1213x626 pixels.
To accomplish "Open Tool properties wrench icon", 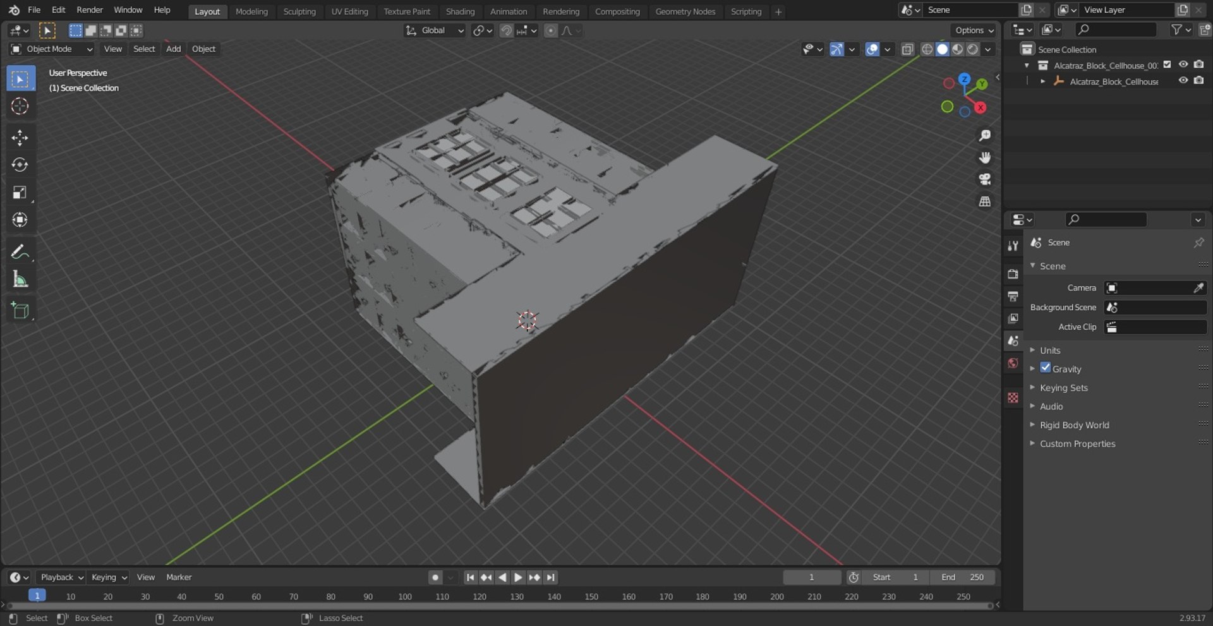I will coord(1013,246).
